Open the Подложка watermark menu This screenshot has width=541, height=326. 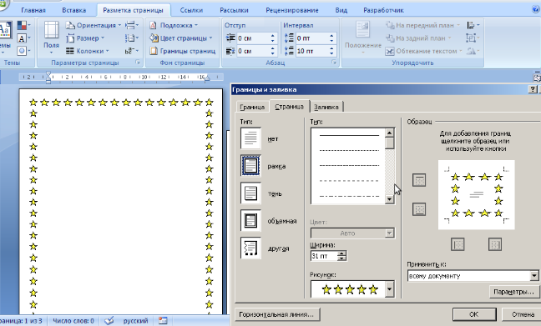pyautogui.click(x=174, y=25)
